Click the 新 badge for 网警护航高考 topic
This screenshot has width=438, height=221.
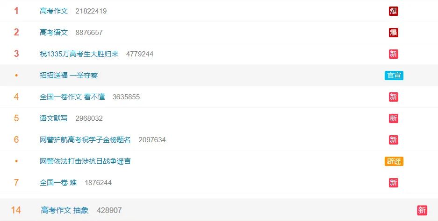393,140
